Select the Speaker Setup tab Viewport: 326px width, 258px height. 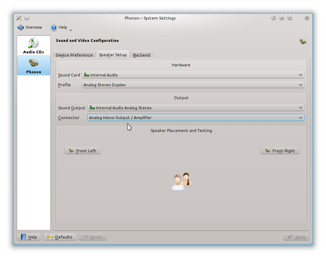pos(113,55)
